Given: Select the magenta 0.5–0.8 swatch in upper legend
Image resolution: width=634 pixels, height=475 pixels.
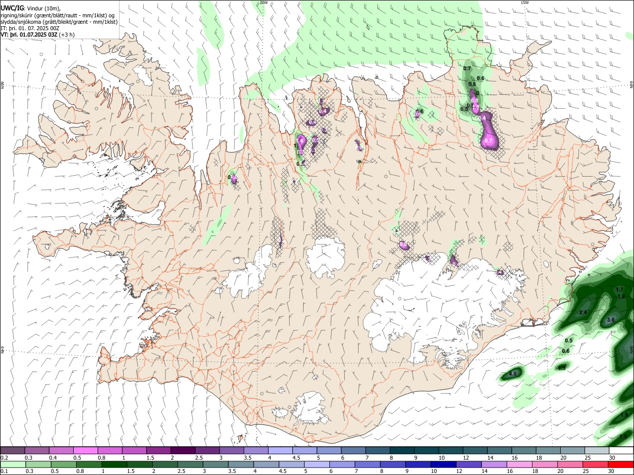Looking at the screenshot, I should click(85, 451).
